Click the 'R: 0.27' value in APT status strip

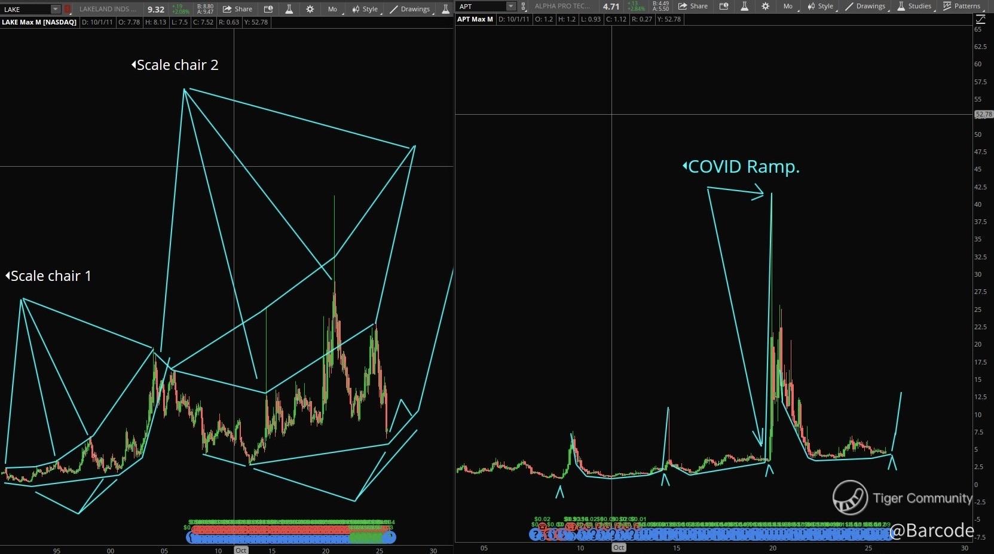coord(642,19)
